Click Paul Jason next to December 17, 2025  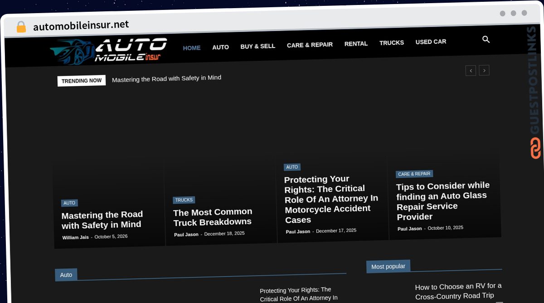298,232
